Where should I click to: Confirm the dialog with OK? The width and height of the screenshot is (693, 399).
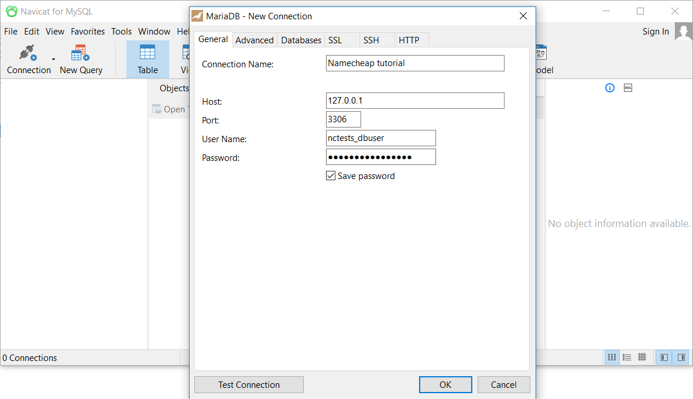click(x=445, y=384)
